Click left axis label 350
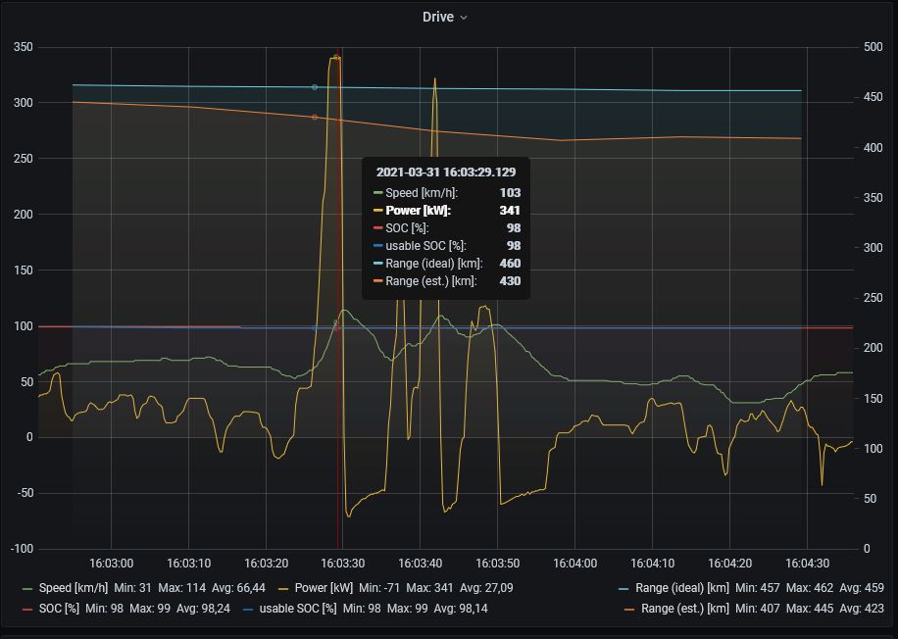898x639 pixels. point(24,47)
